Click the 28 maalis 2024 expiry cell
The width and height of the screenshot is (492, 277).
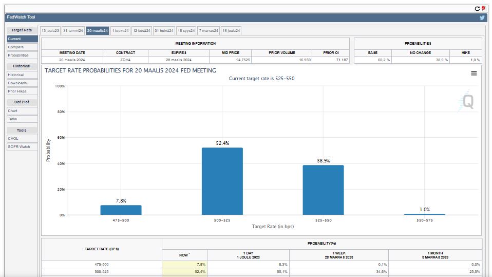179,60
